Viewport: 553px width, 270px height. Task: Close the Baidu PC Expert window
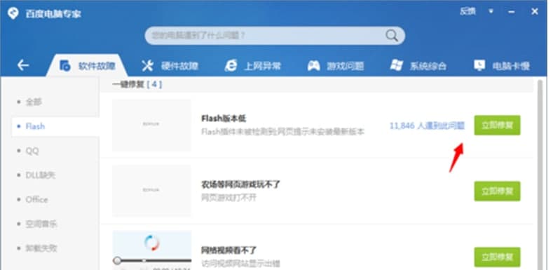534,11
